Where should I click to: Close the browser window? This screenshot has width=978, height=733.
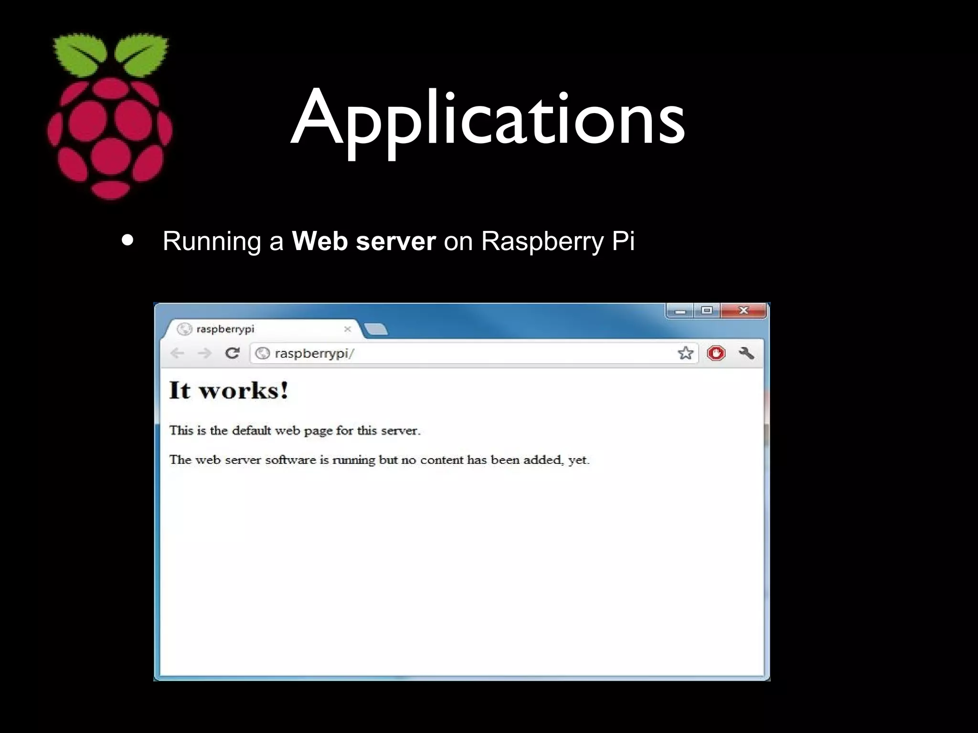click(x=743, y=311)
